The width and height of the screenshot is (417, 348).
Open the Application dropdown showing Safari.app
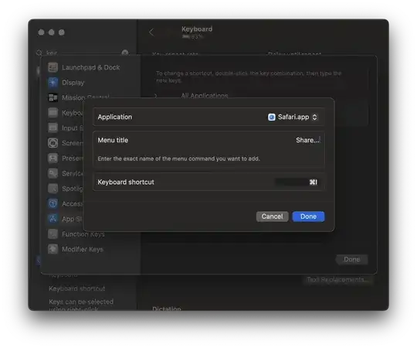click(293, 117)
